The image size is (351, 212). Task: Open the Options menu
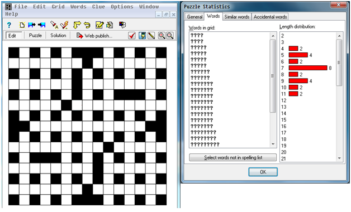[122, 7]
